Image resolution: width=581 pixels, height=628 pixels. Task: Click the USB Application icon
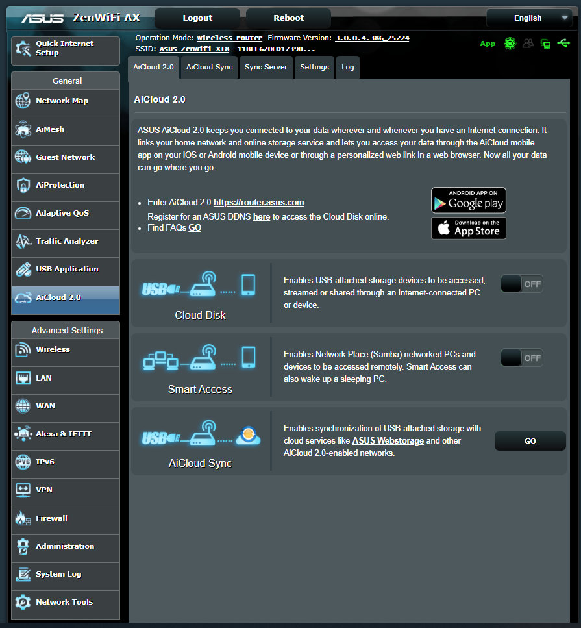point(23,269)
